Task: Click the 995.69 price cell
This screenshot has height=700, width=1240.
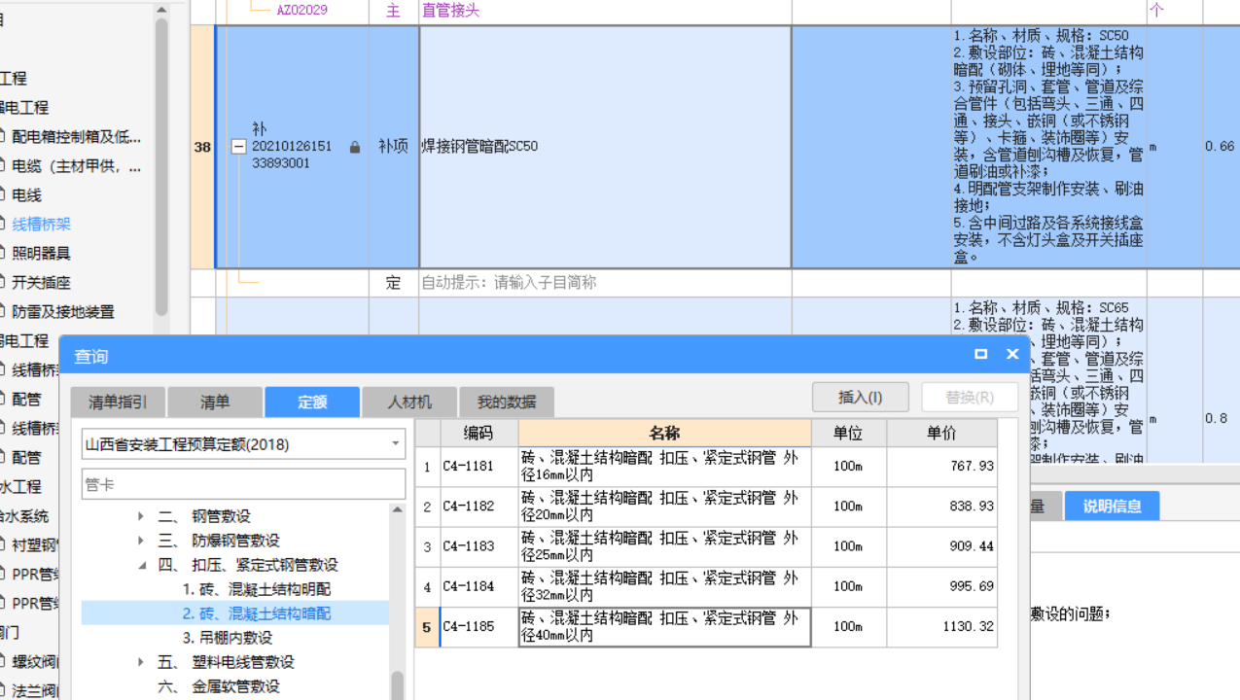Action: [x=941, y=586]
